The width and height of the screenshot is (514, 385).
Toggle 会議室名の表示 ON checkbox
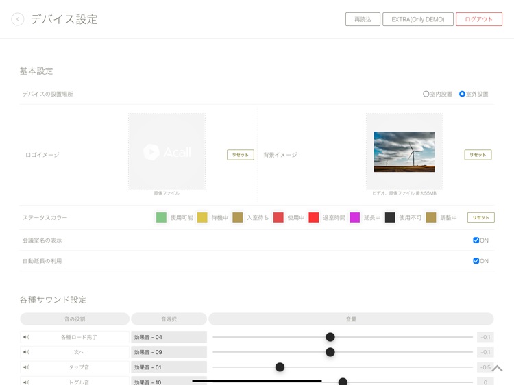476,240
